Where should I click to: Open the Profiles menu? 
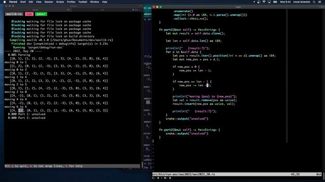coord(71,2)
